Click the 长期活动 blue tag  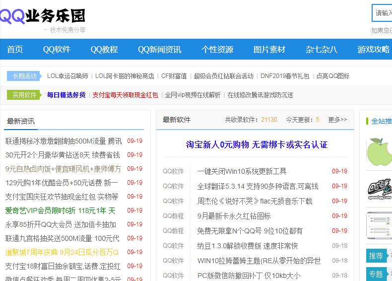tap(24, 76)
